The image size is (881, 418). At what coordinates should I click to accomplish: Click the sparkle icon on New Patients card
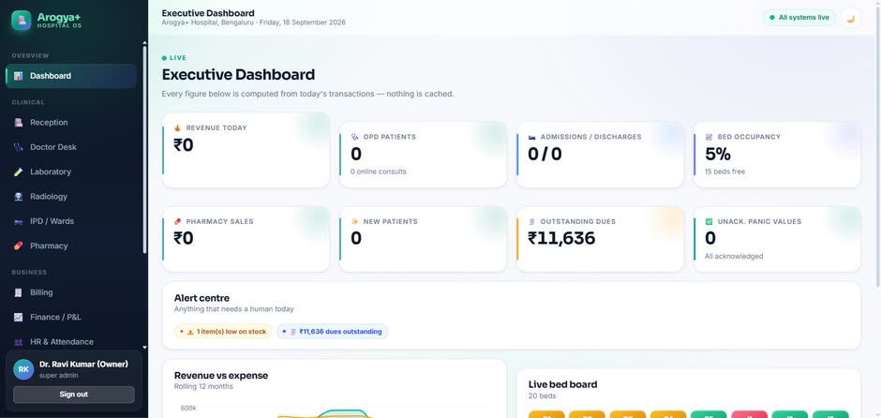tap(354, 222)
